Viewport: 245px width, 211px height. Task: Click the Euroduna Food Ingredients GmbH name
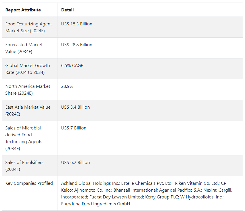coord(96,204)
